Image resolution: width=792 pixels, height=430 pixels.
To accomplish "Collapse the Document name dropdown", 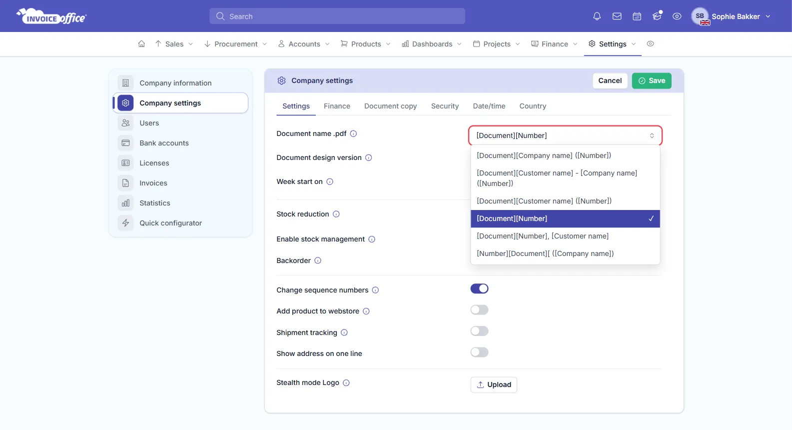I will [x=565, y=135].
